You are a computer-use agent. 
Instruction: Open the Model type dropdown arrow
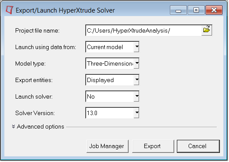pos(136,63)
